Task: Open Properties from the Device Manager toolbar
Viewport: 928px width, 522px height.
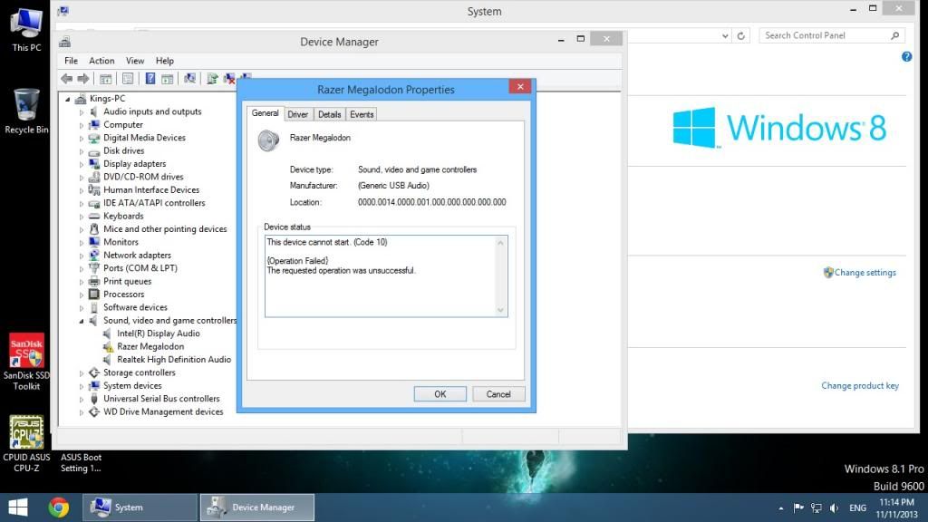Action: coord(128,79)
